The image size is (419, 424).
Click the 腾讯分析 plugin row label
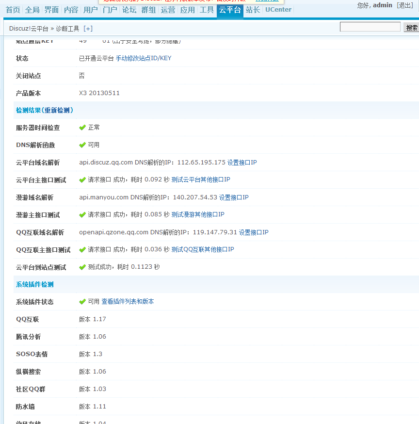pos(28,337)
